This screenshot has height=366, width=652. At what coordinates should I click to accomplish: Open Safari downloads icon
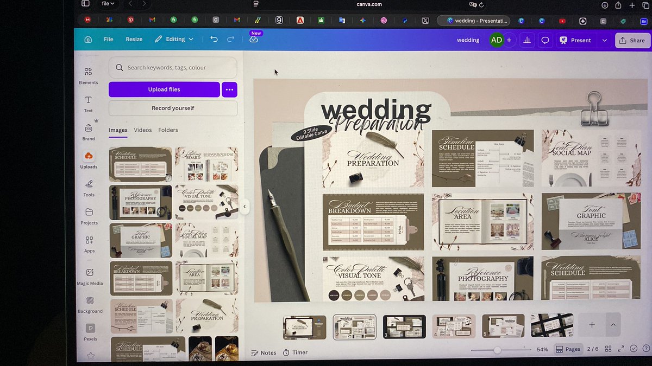pos(605,5)
